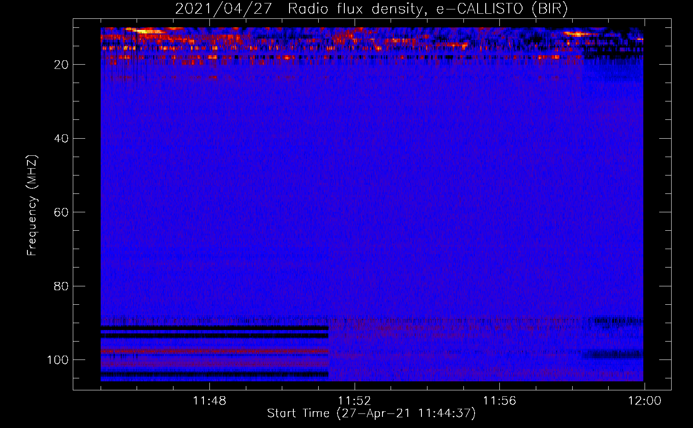Select the 12:00 time tick label
This screenshot has height=428, width=693.
point(645,401)
